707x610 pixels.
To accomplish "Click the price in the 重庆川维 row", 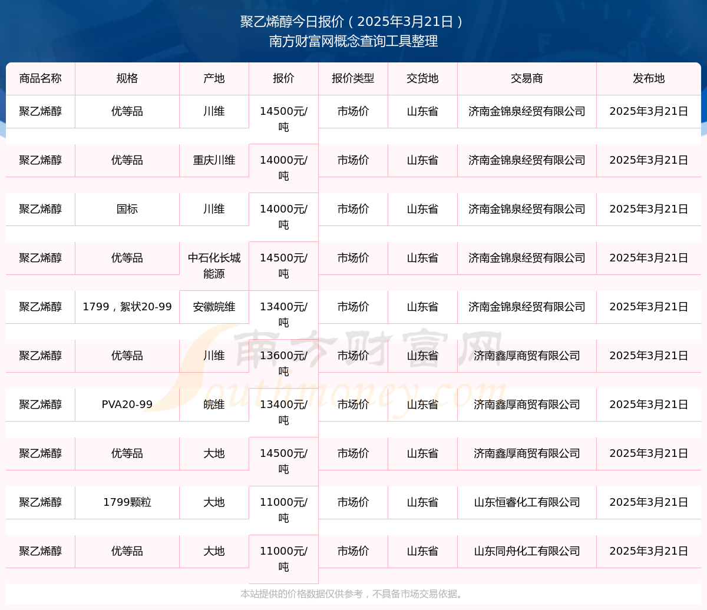I will click(x=283, y=168).
